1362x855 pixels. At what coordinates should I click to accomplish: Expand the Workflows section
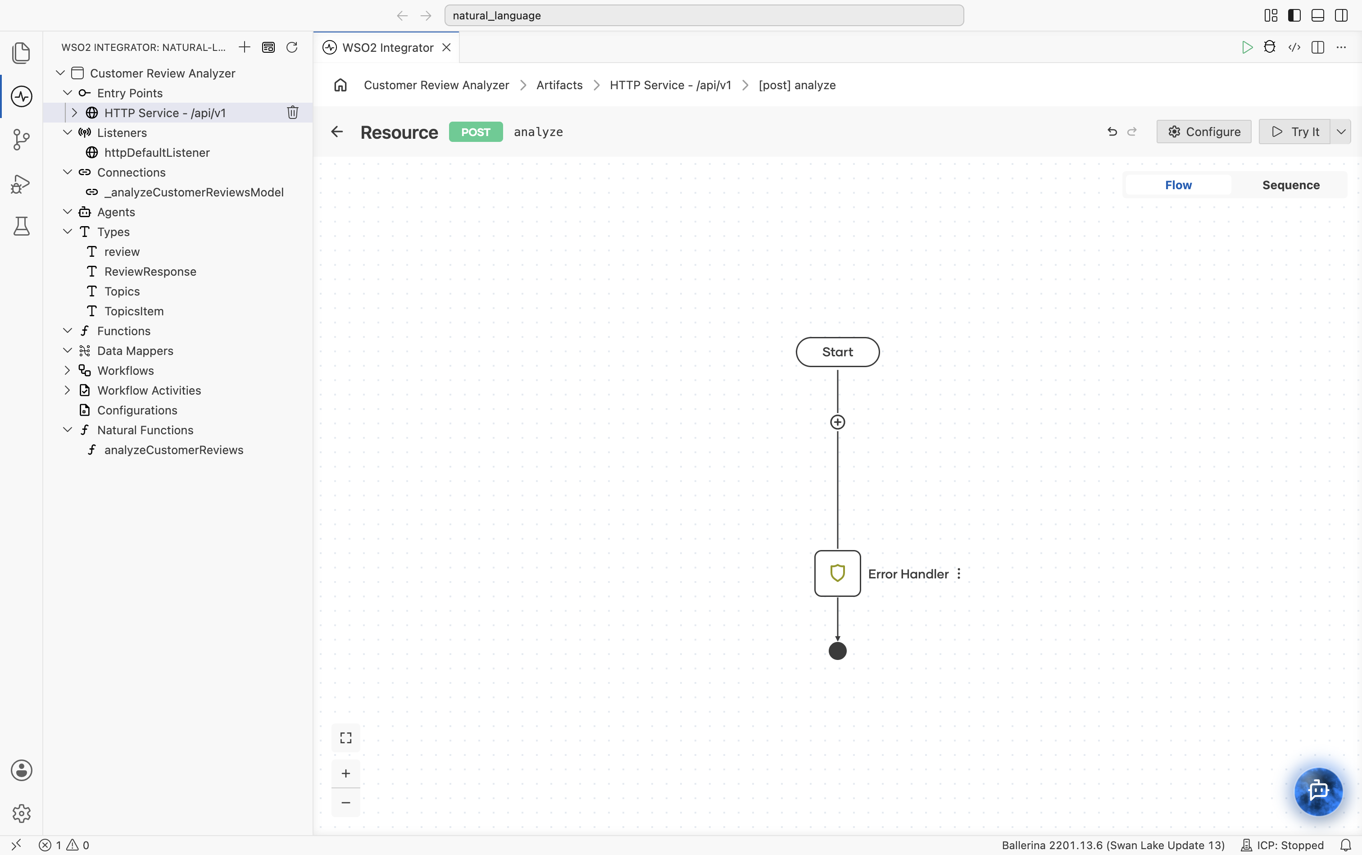[x=67, y=370]
